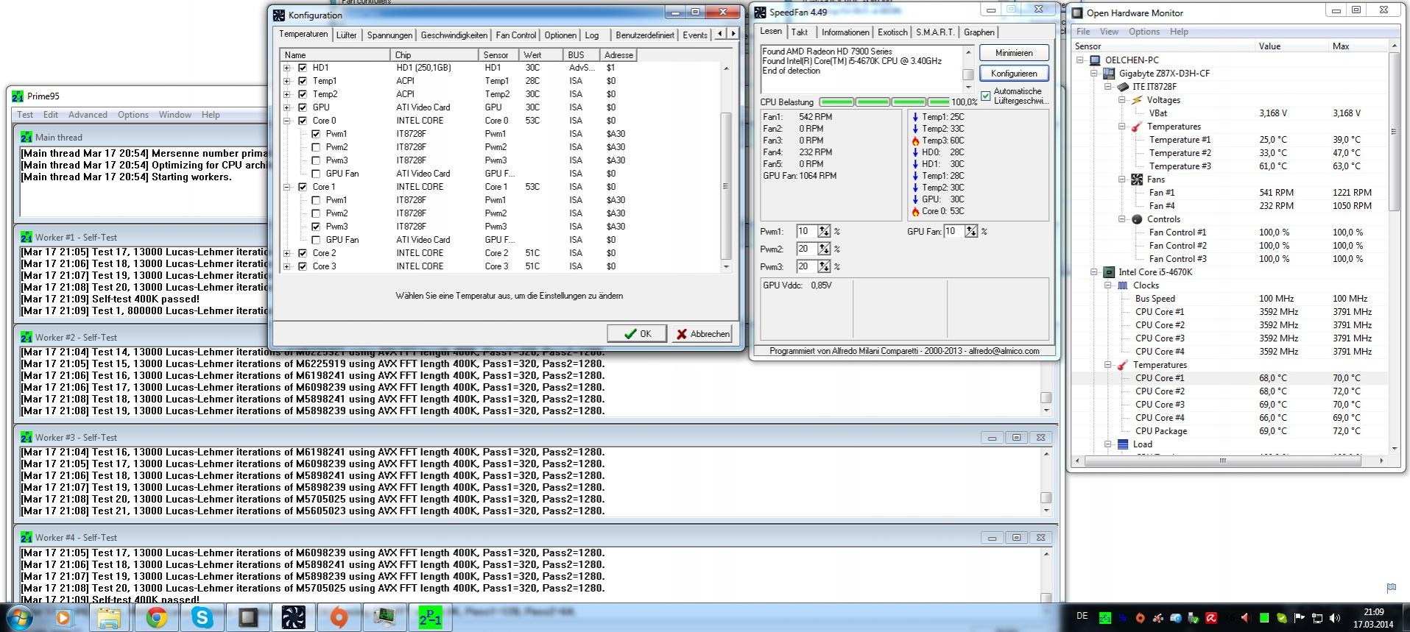This screenshot has height=632, width=1410.
Task: Collapse the Voltages node in Hardware Monitor
Action: (x=1121, y=100)
